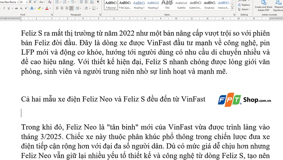Click the word "VinFast" in the caption line
The height and width of the screenshot is (160, 283).
coord(193,99)
